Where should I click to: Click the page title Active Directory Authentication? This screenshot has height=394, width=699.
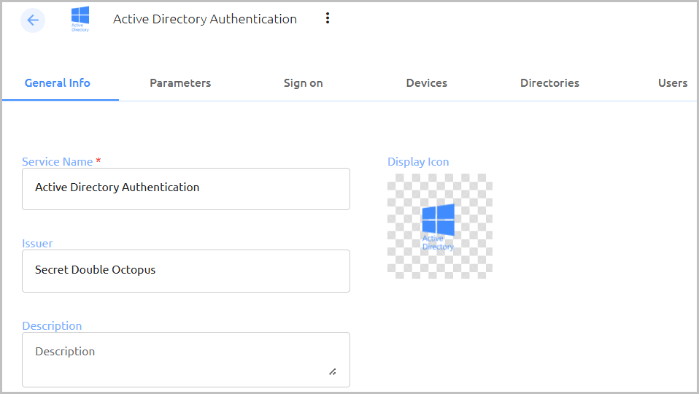coord(205,19)
